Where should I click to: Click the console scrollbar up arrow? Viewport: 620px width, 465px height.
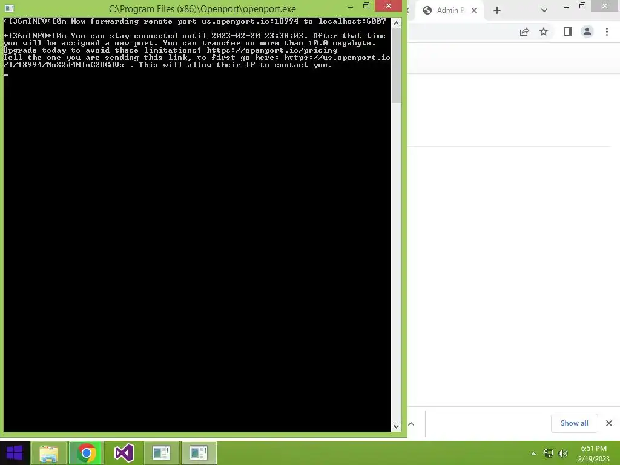tap(396, 24)
